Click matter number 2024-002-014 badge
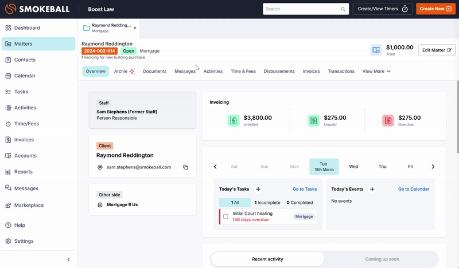 pos(99,51)
